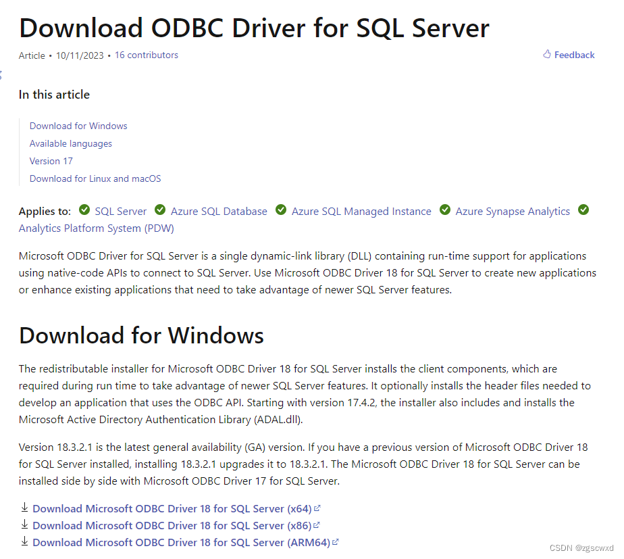
Task: Open the SQL Server applies-to link
Action: (121, 211)
